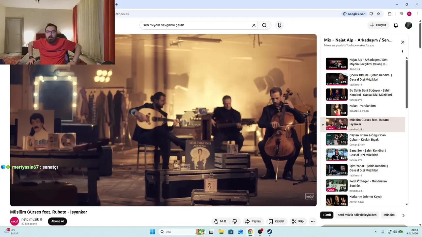Open netd müzik channel name link
Image resolution: width=422 pixels, height=237 pixels.
click(x=30, y=219)
